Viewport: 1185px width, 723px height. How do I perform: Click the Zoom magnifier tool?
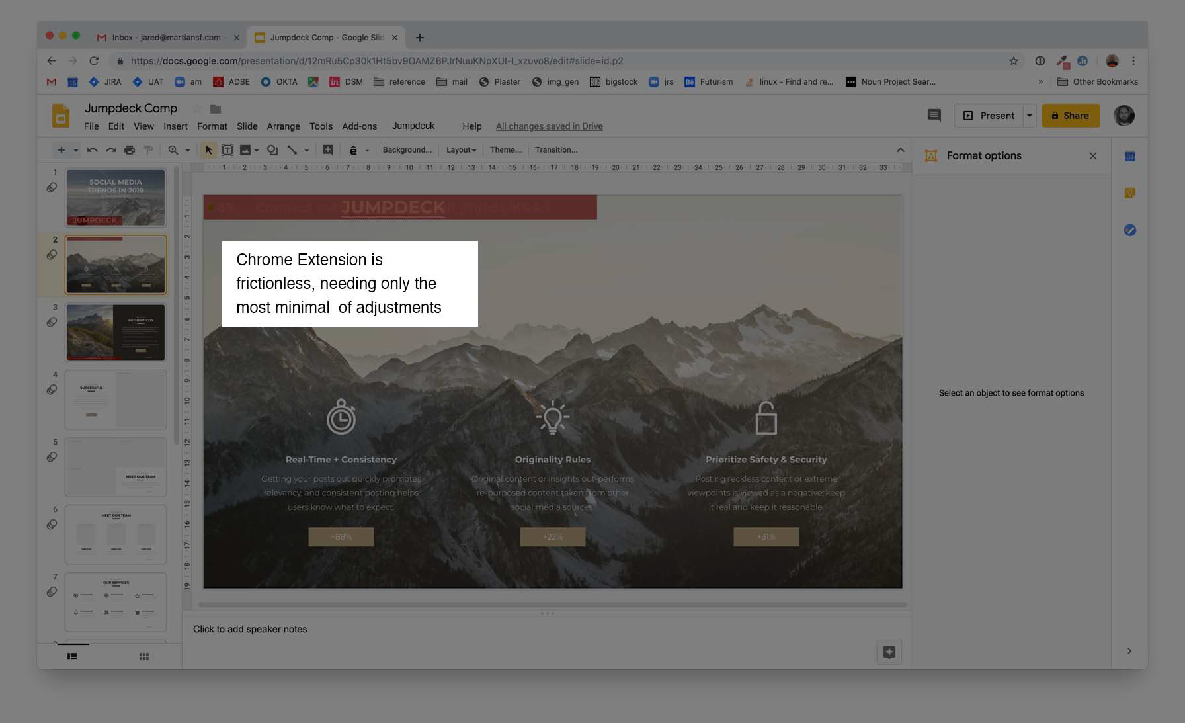pos(173,150)
